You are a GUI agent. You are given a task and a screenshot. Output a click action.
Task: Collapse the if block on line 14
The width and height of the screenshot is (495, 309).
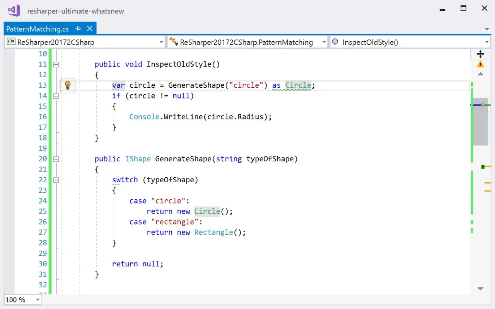pos(56,96)
